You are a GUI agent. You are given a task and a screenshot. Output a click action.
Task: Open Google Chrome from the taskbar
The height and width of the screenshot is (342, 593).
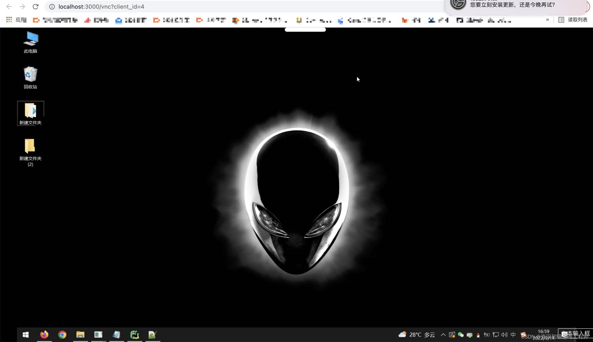coord(62,335)
